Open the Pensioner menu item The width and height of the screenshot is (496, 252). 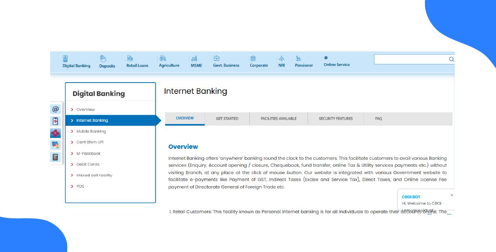pos(304,66)
